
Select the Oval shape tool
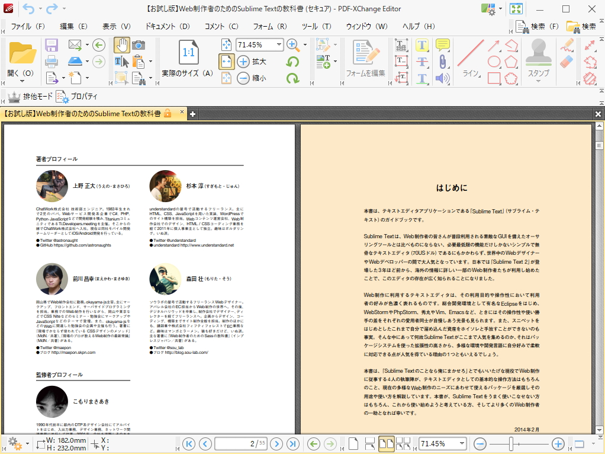pyautogui.click(x=494, y=62)
